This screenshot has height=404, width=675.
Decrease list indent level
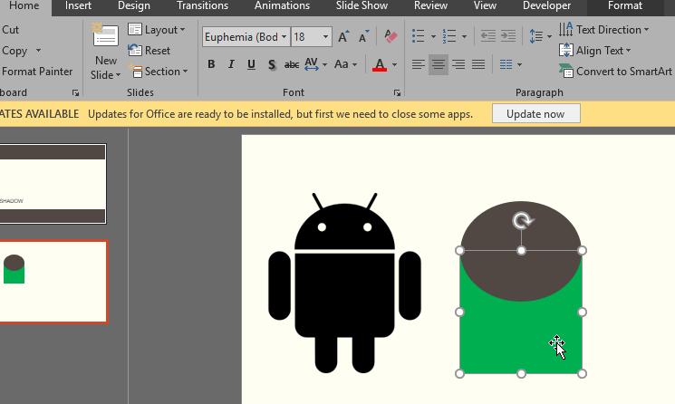coord(487,36)
